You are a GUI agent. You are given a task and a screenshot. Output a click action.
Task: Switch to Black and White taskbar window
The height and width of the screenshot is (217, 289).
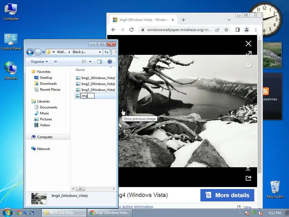pyautogui.click(x=64, y=213)
